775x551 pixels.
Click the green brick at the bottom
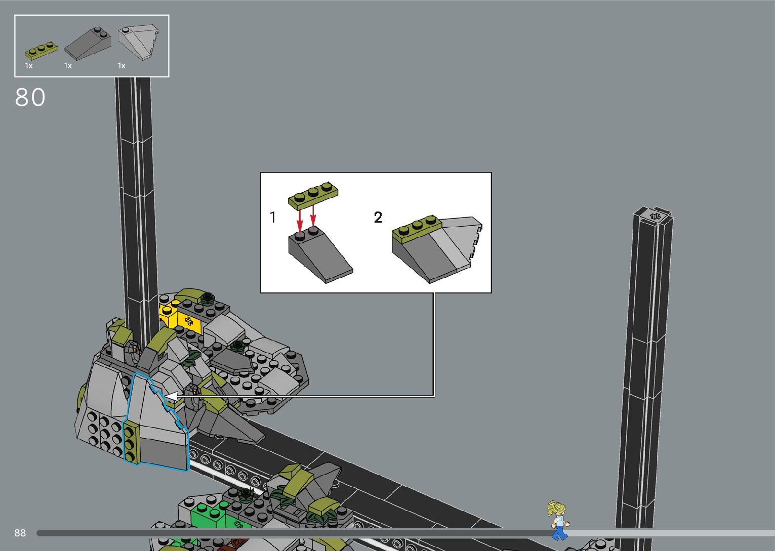208,516
